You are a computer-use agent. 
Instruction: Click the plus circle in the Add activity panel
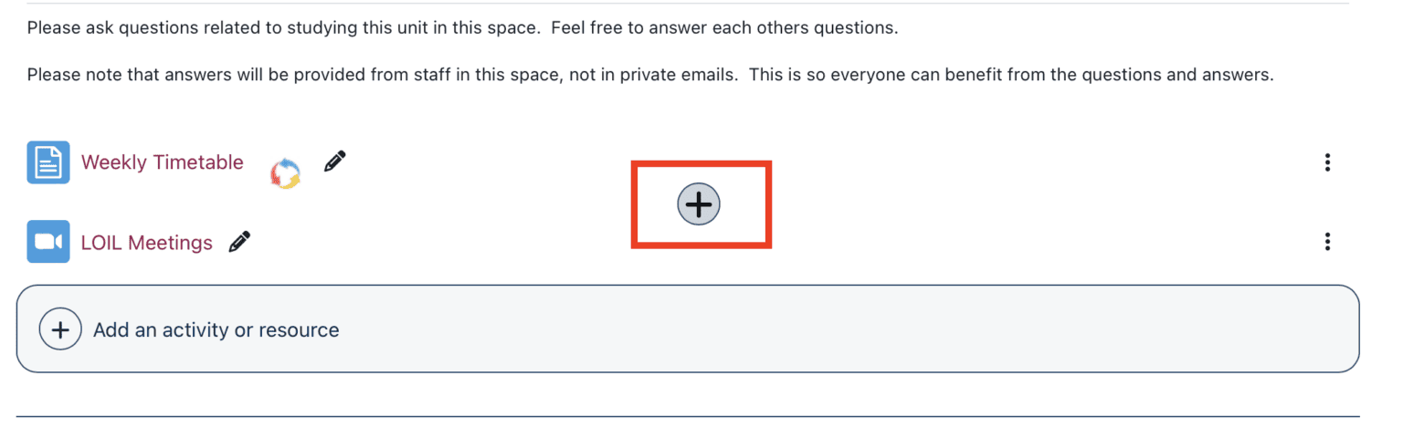point(60,329)
